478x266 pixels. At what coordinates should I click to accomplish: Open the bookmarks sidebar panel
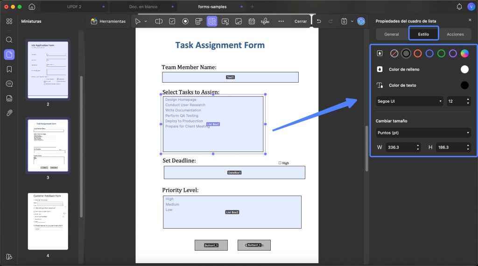(x=9, y=69)
